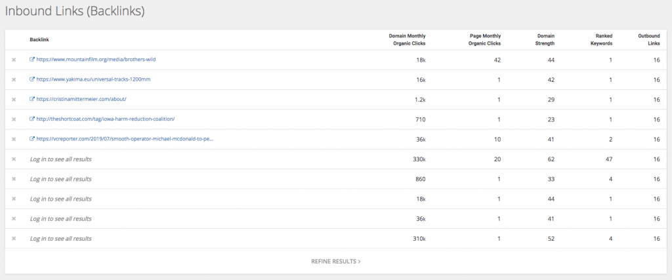Remove the vcreporter.com backlink row
Image resolution: width=672 pixels, height=280 pixels.
(x=14, y=139)
